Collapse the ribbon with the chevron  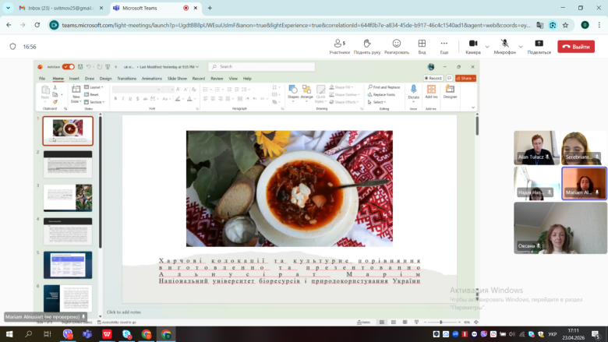point(473,108)
